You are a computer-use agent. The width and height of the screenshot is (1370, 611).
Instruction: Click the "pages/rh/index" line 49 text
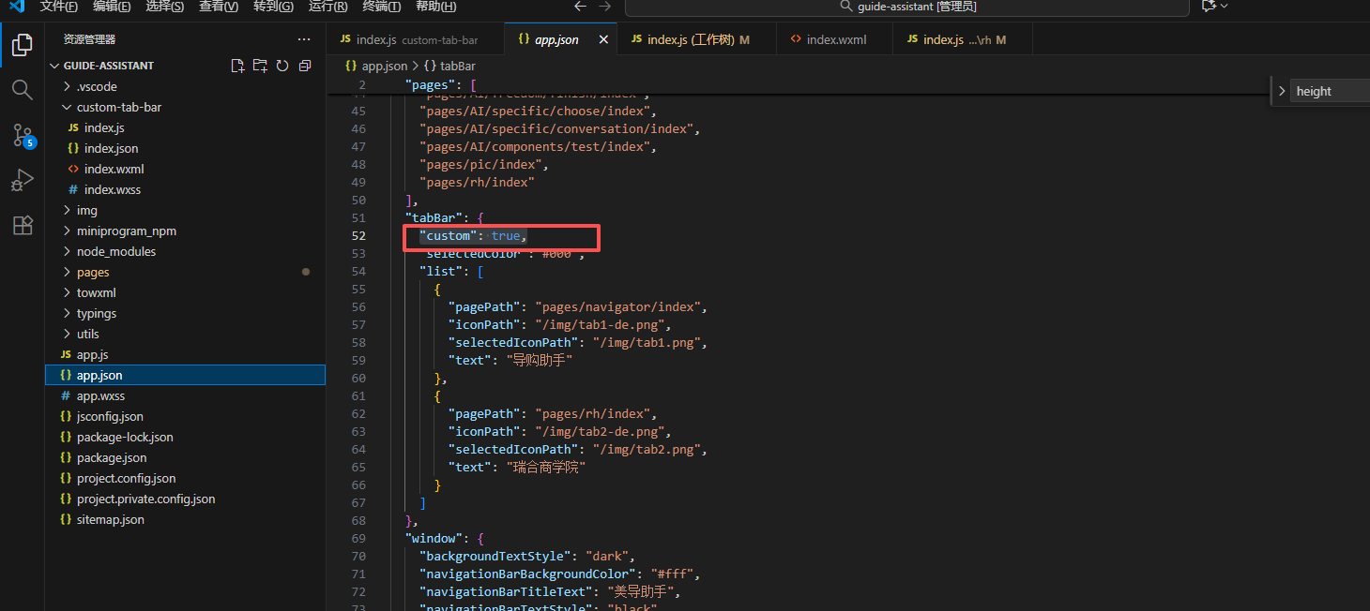(477, 182)
